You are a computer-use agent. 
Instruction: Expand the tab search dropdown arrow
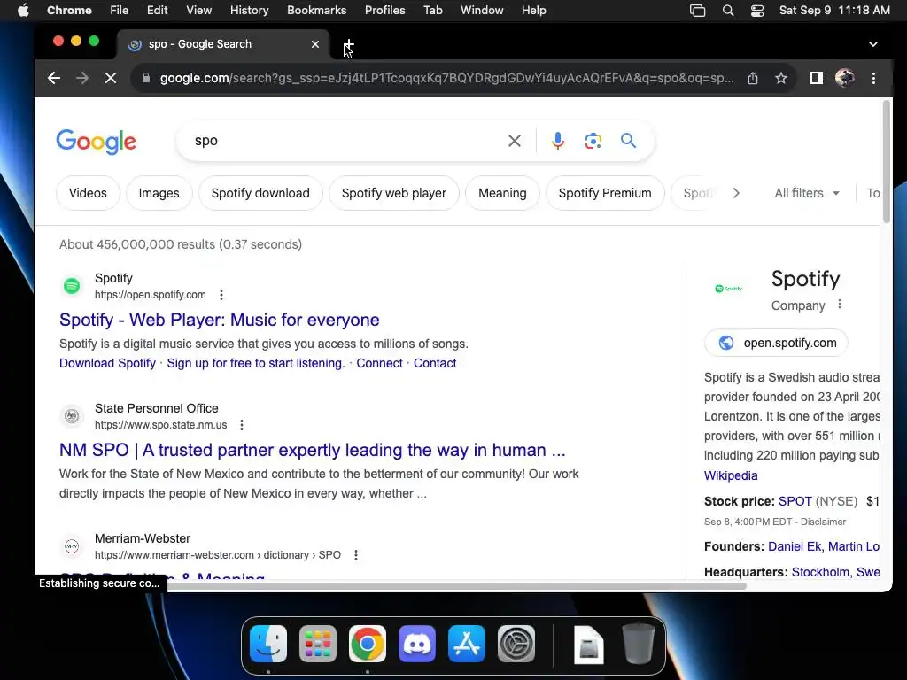pyautogui.click(x=872, y=44)
